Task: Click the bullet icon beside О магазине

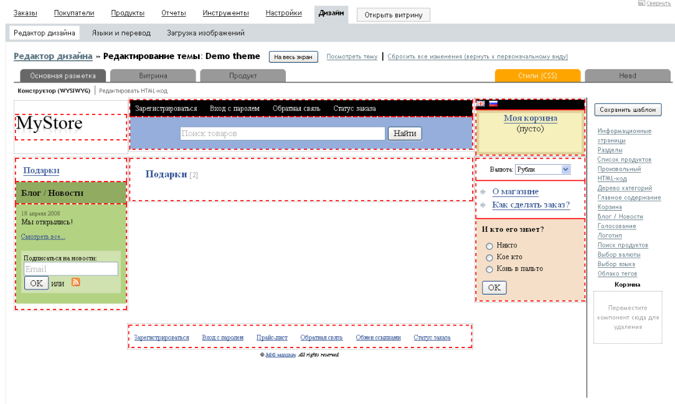Action: pyautogui.click(x=483, y=192)
